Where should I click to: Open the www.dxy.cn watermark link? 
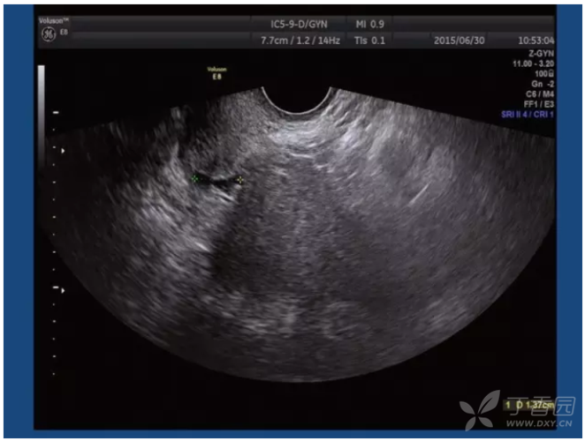pyautogui.click(x=539, y=423)
